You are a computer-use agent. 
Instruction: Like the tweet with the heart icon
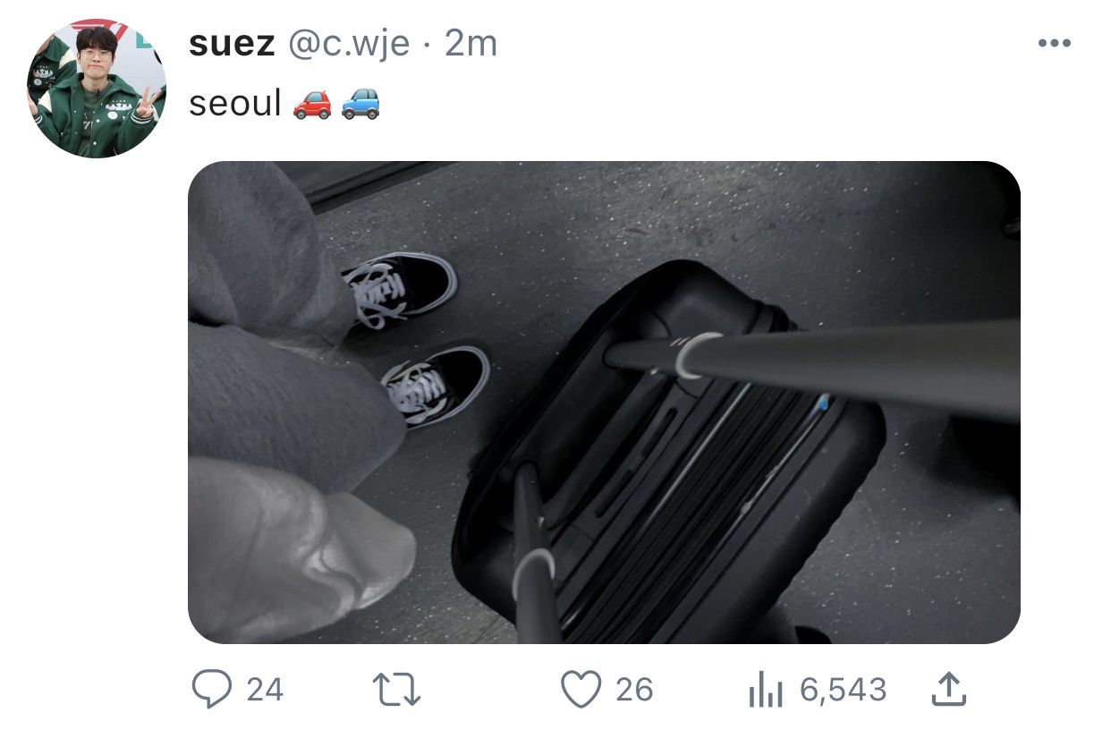point(581,690)
